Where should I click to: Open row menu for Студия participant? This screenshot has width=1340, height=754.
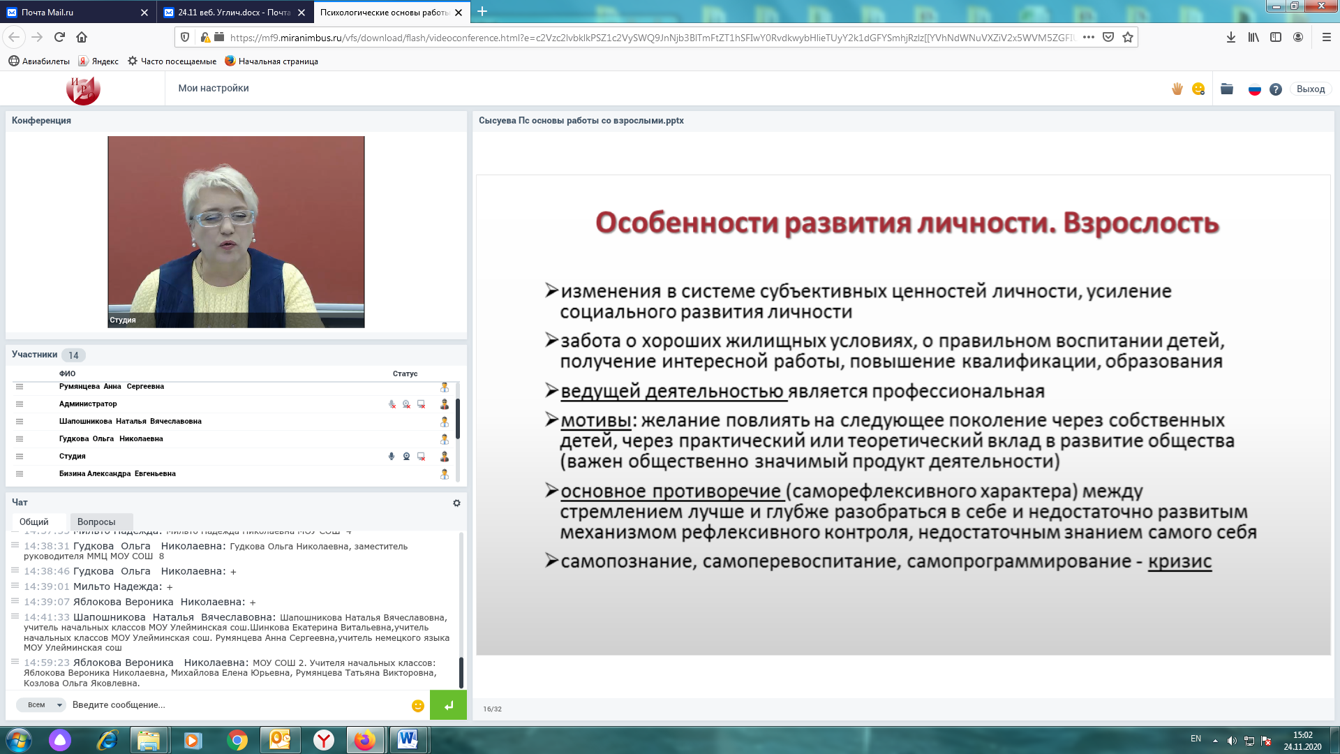(20, 457)
